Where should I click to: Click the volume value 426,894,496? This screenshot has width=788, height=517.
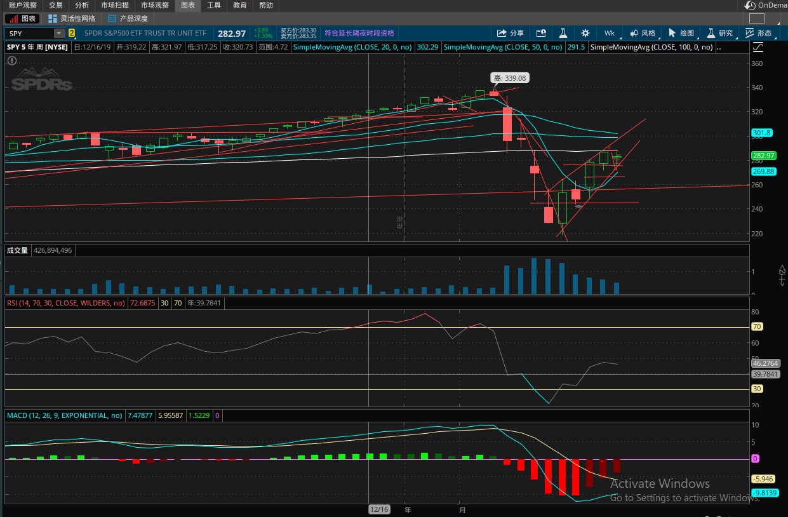53,250
